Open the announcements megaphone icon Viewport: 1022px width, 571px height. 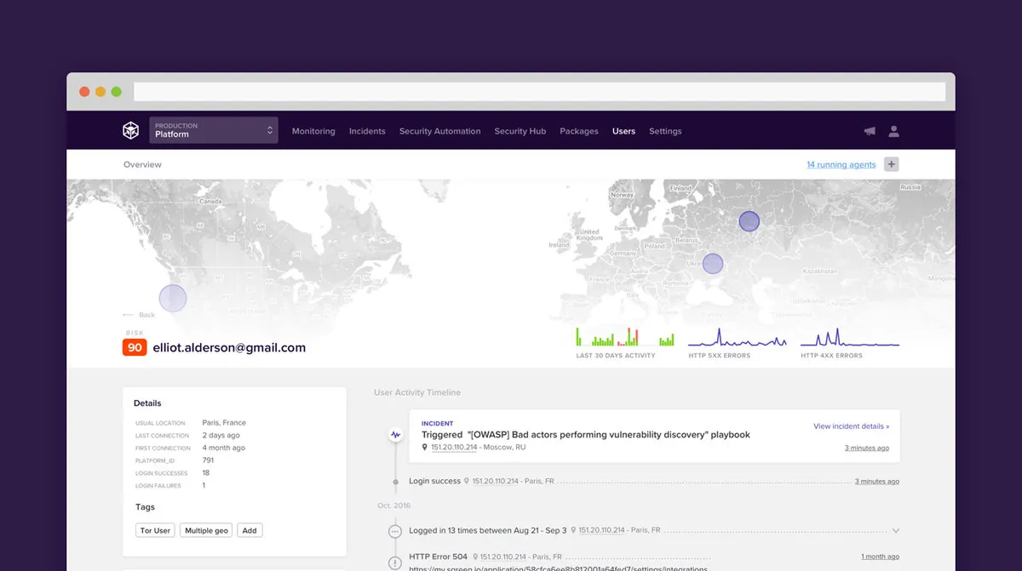point(870,131)
